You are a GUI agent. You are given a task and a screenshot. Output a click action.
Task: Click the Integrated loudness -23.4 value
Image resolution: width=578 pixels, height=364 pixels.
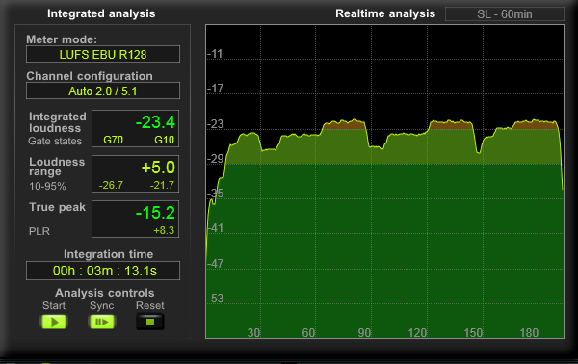(x=155, y=122)
